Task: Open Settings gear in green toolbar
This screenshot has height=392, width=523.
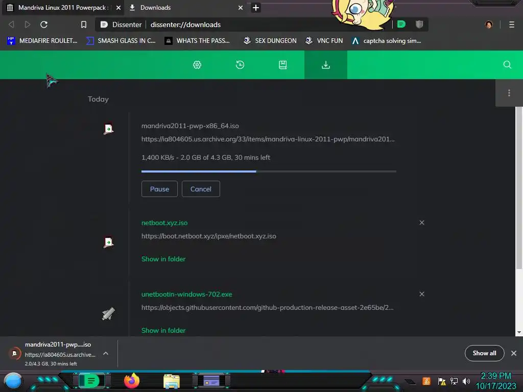Action: tap(197, 65)
